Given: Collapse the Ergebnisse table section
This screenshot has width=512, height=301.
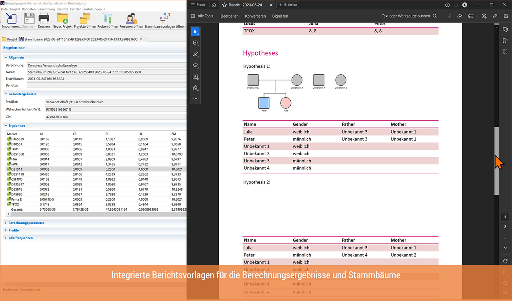Looking at the screenshot, I should tap(6, 126).
